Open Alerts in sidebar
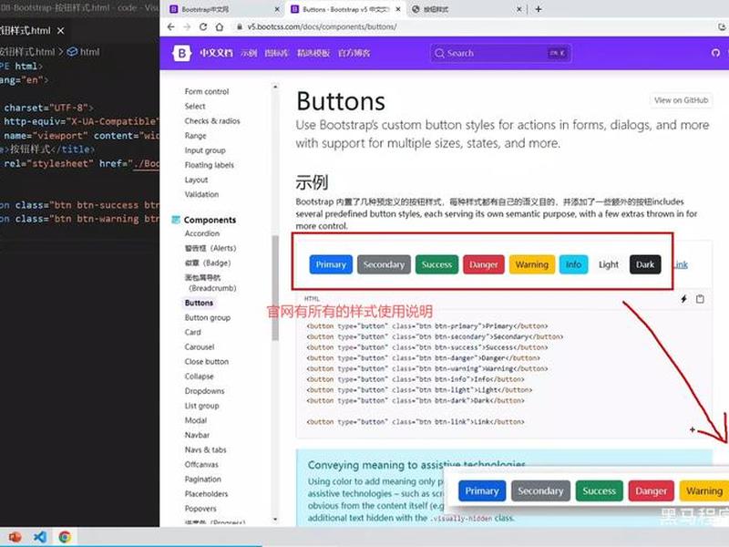729x547 pixels. (x=210, y=248)
